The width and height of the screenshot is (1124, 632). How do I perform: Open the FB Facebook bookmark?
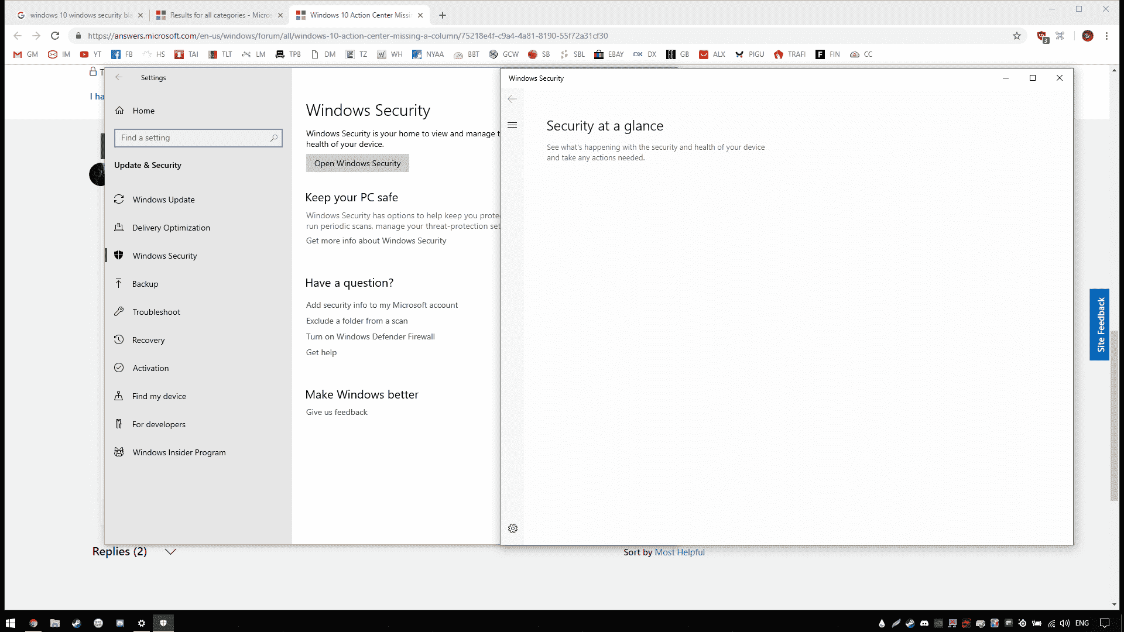click(122, 54)
